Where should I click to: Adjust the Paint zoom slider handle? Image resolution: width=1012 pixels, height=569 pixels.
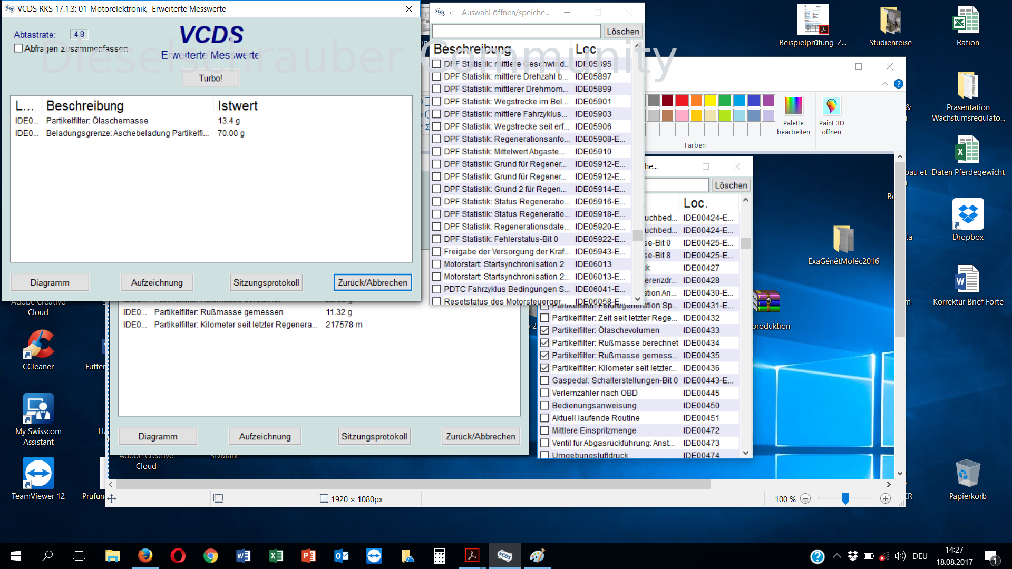point(845,498)
